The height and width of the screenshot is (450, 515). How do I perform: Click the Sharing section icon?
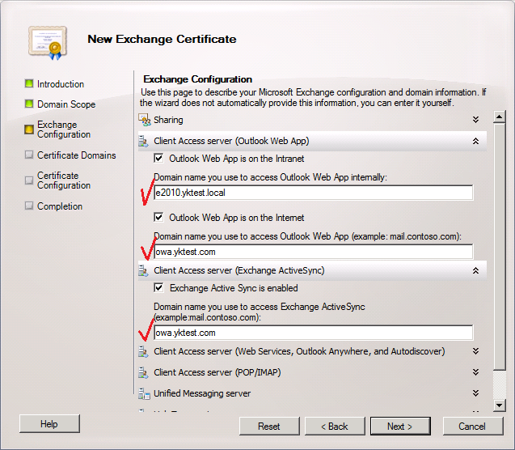click(145, 120)
